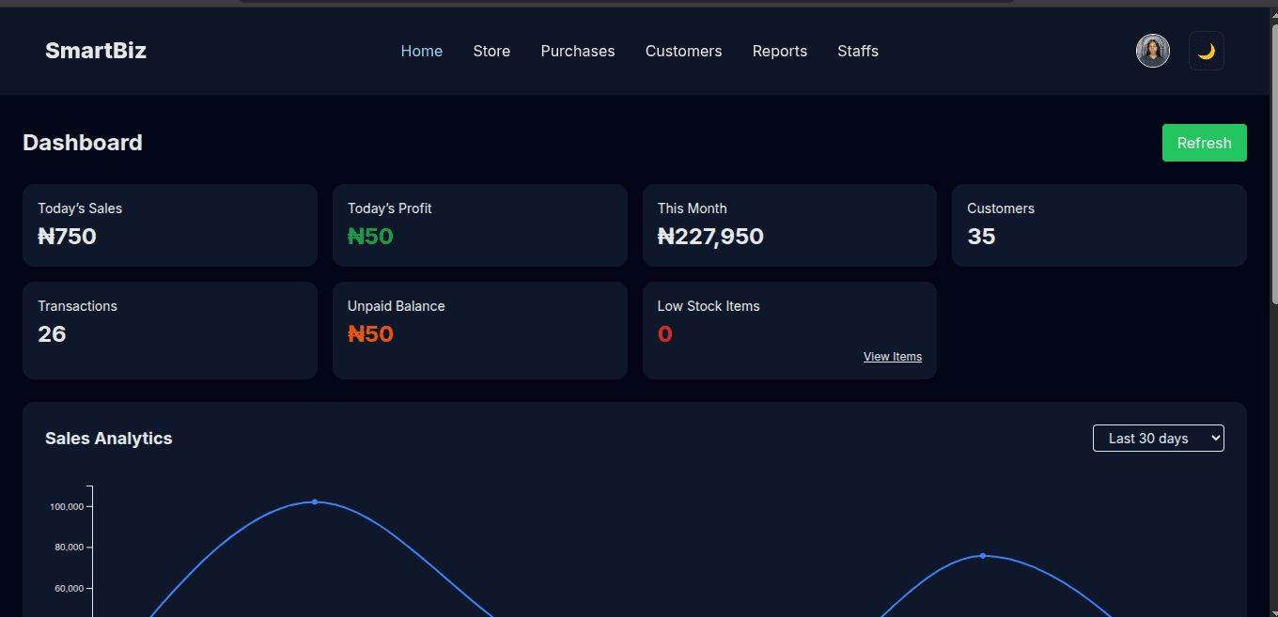Toggle dark mode with the moon icon

click(1206, 51)
